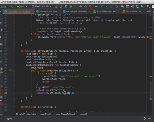154x122 pixels.
Task: Collapse the savePost method fold at line 135
Action: click(14, 51)
